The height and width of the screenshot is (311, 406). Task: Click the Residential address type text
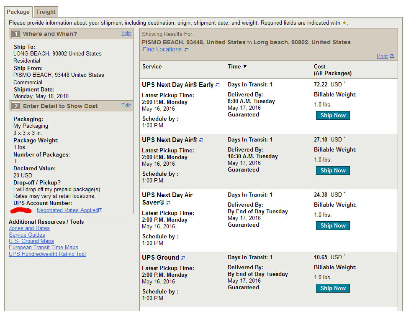pyautogui.click(x=27, y=61)
